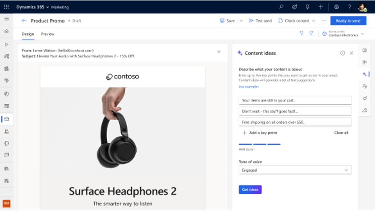Go to Home in the sidebar
375x211 pixels.
point(6,31)
